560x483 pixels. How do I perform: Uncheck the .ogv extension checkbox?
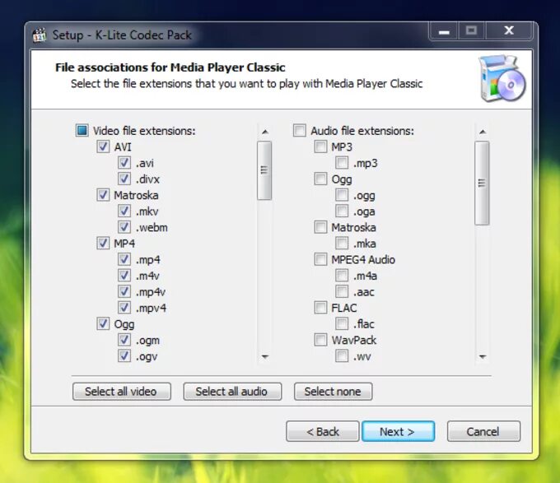(x=124, y=355)
